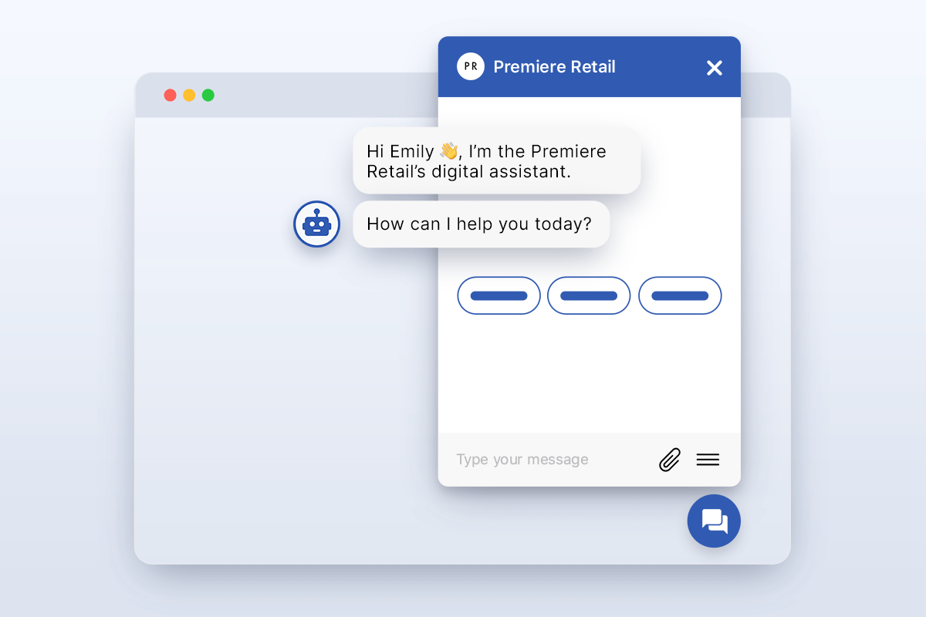Click the yellow minimize traffic light
This screenshot has height=617, width=926.
(189, 95)
